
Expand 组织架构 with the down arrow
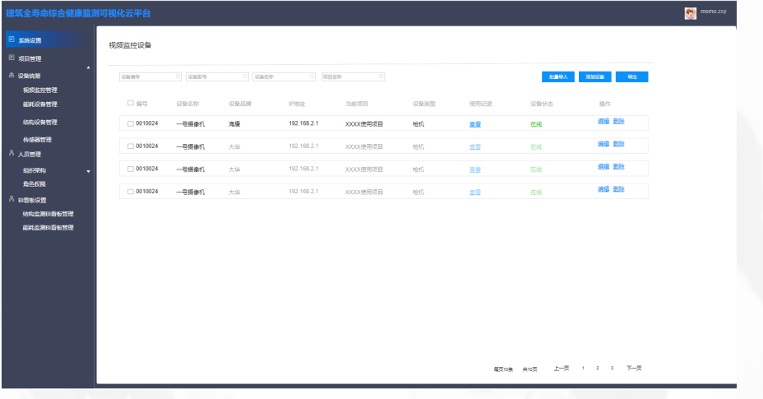(88, 171)
